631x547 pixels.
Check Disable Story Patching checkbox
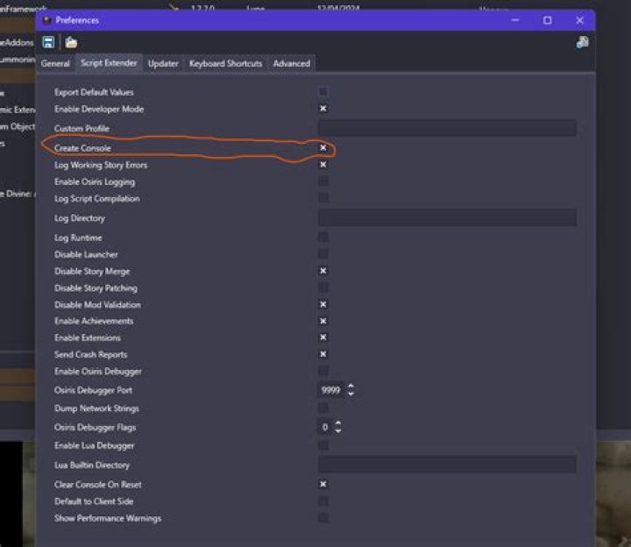(x=323, y=288)
